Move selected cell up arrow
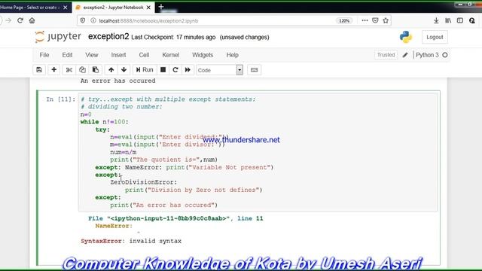Viewport: 482px width, 271px height. click(111, 70)
